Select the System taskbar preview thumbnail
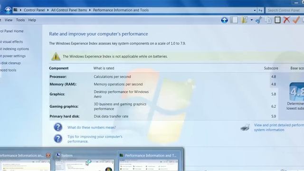 pyautogui.click(x=85, y=165)
